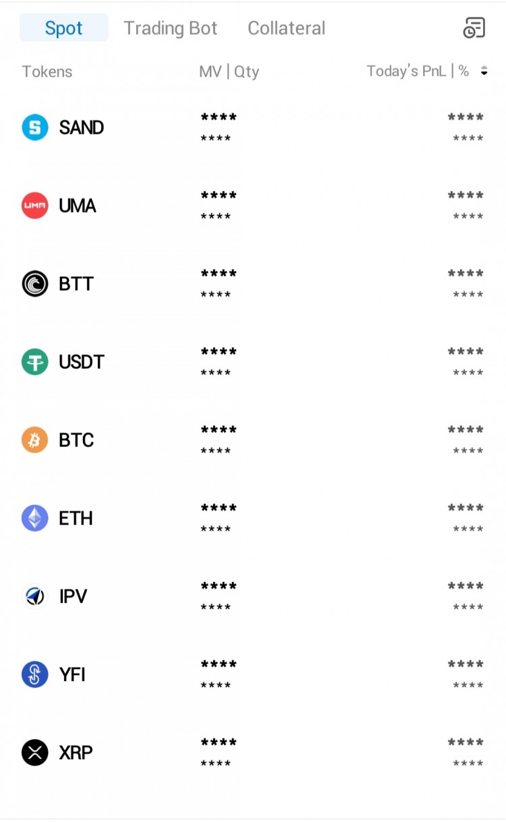Open the order history icon at top right
This screenshot has height=822, width=506.
coord(474,28)
